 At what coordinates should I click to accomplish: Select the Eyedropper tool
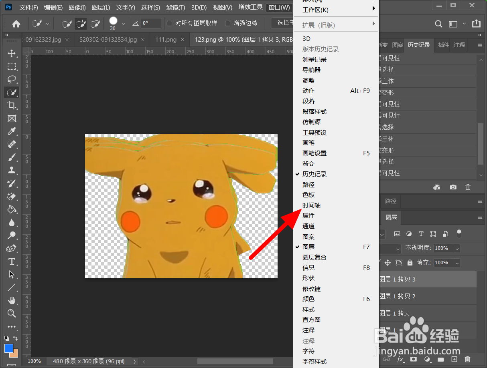12,131
